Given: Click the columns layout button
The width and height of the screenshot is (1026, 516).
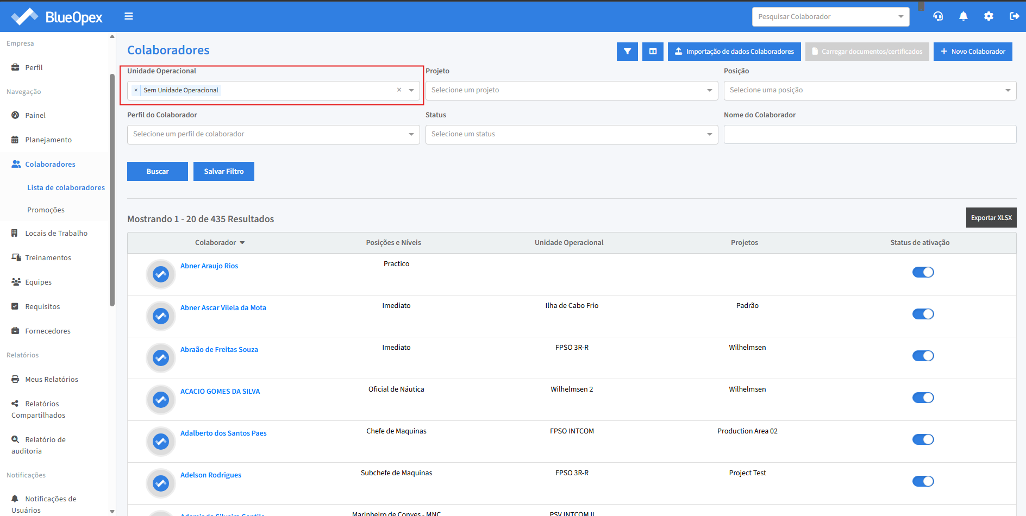Looking at the screenshot, I should point(653,52).
